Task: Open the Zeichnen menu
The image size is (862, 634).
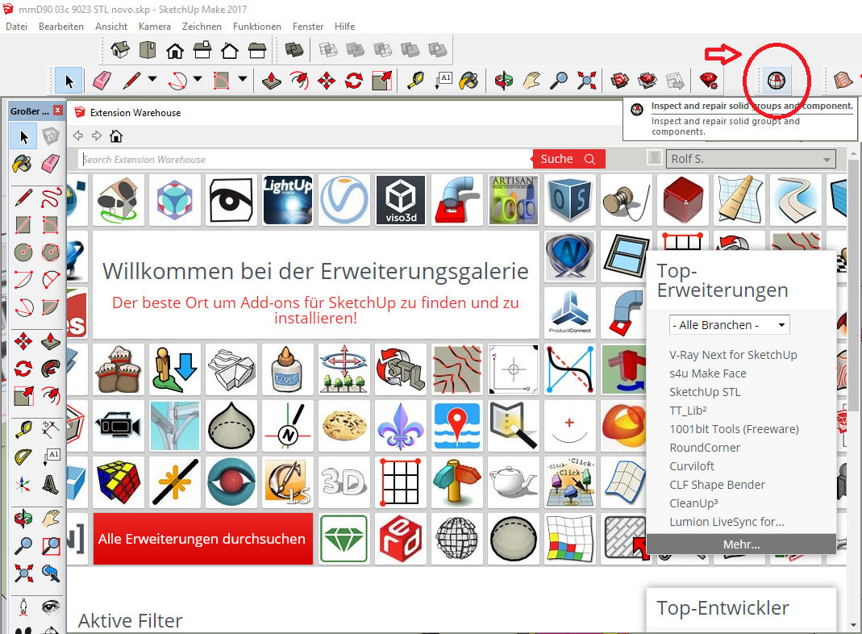Action: (202, 27)
